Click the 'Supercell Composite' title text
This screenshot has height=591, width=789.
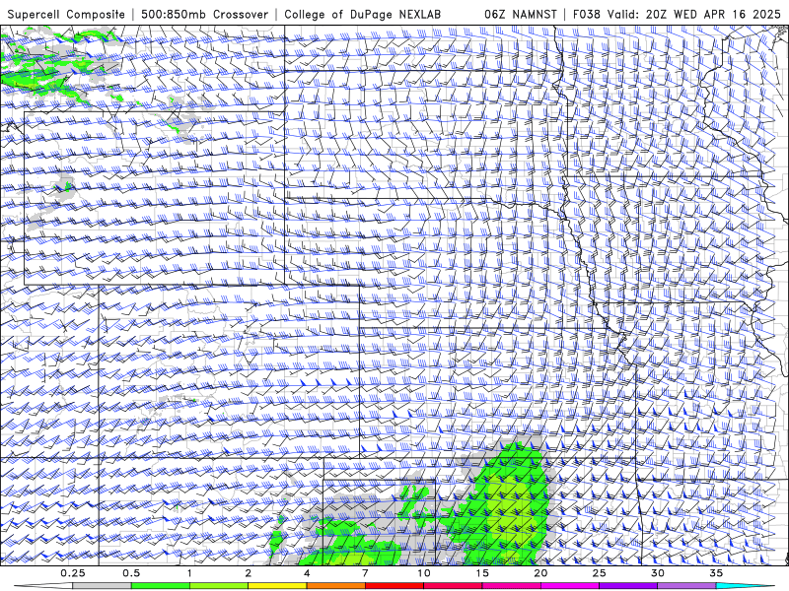tap(66, 14)
